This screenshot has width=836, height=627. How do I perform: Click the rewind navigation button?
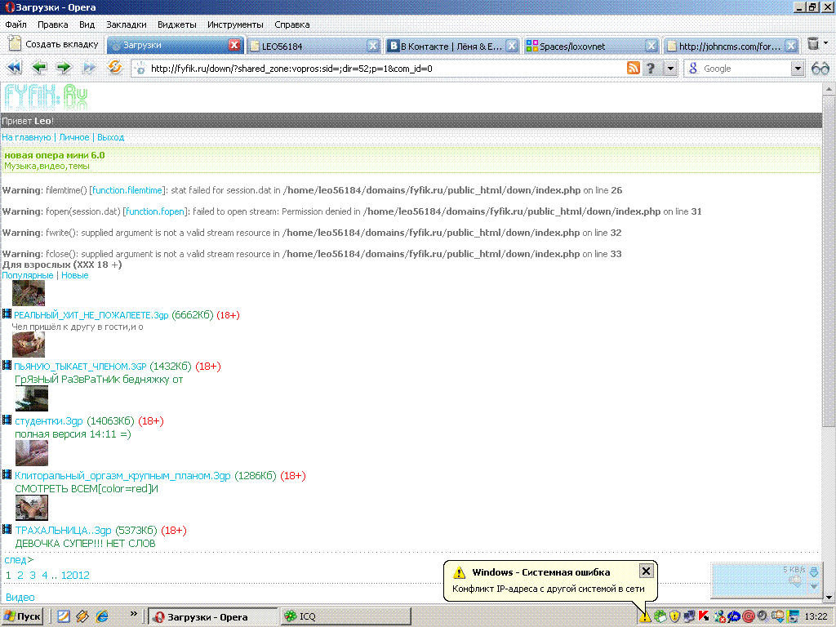point(14,69)
